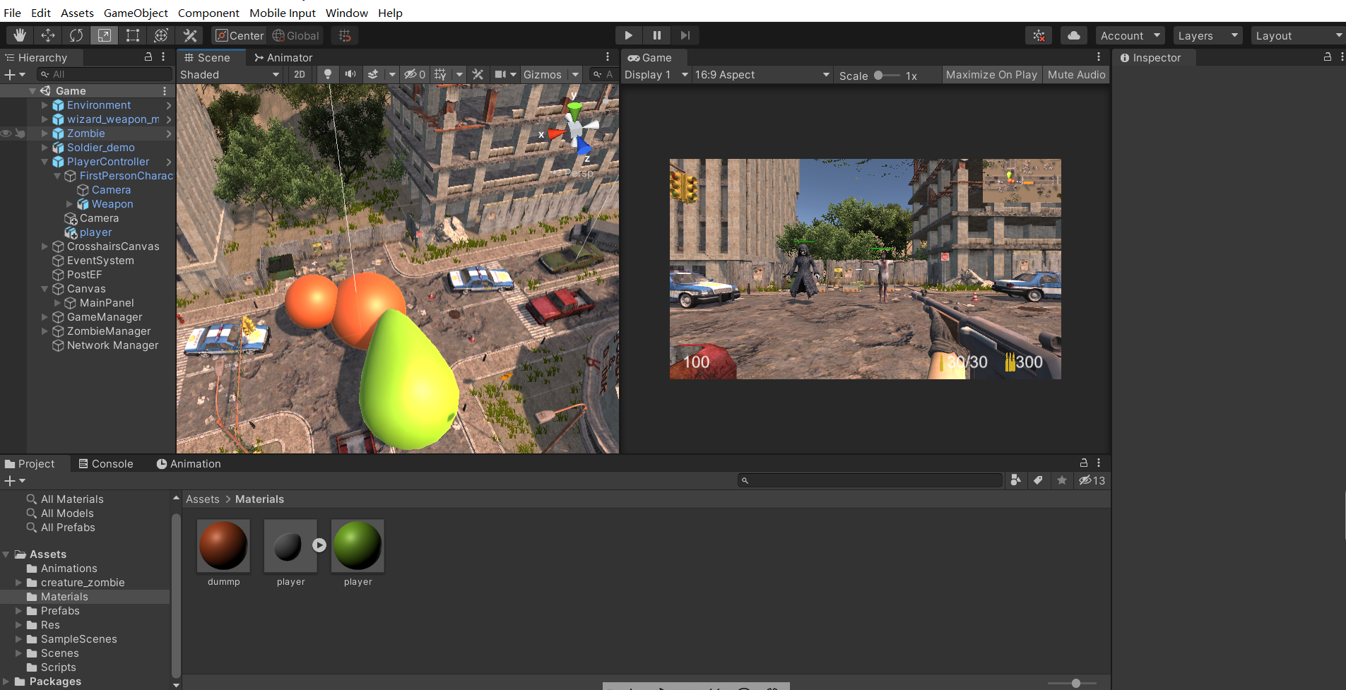The height and width of the screenshot is (690, 1346).
Task: Select the Rotate tool
Action: (76, 35)
